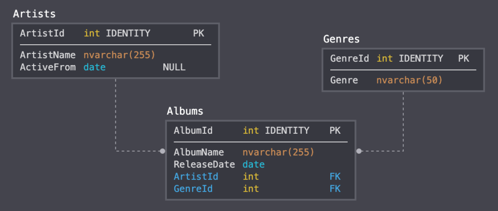Image resolution: width=498 pixels, height=211 pixels.
Task: Select the Genre column name
Action: click(x=344, y=80)
